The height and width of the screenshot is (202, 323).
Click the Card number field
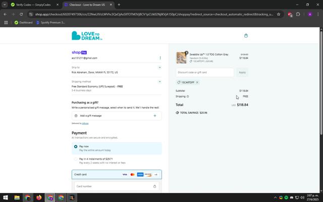pyautogui.click(x=117, y=186)
